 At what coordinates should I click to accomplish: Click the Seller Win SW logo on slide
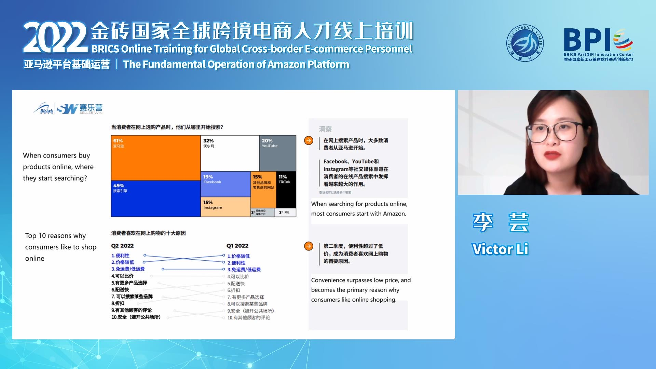click(80, 108)
